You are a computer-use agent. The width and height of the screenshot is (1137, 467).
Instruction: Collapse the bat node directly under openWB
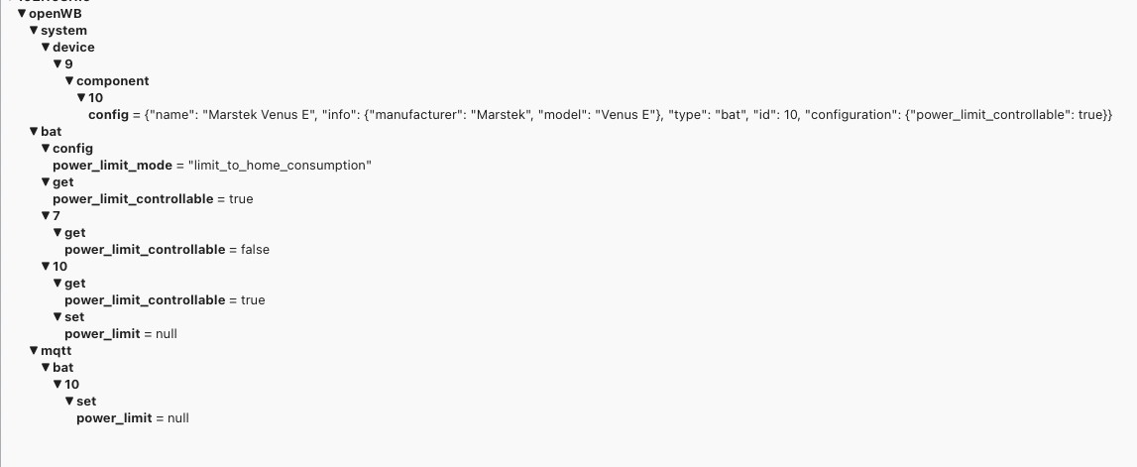point(33,132)
